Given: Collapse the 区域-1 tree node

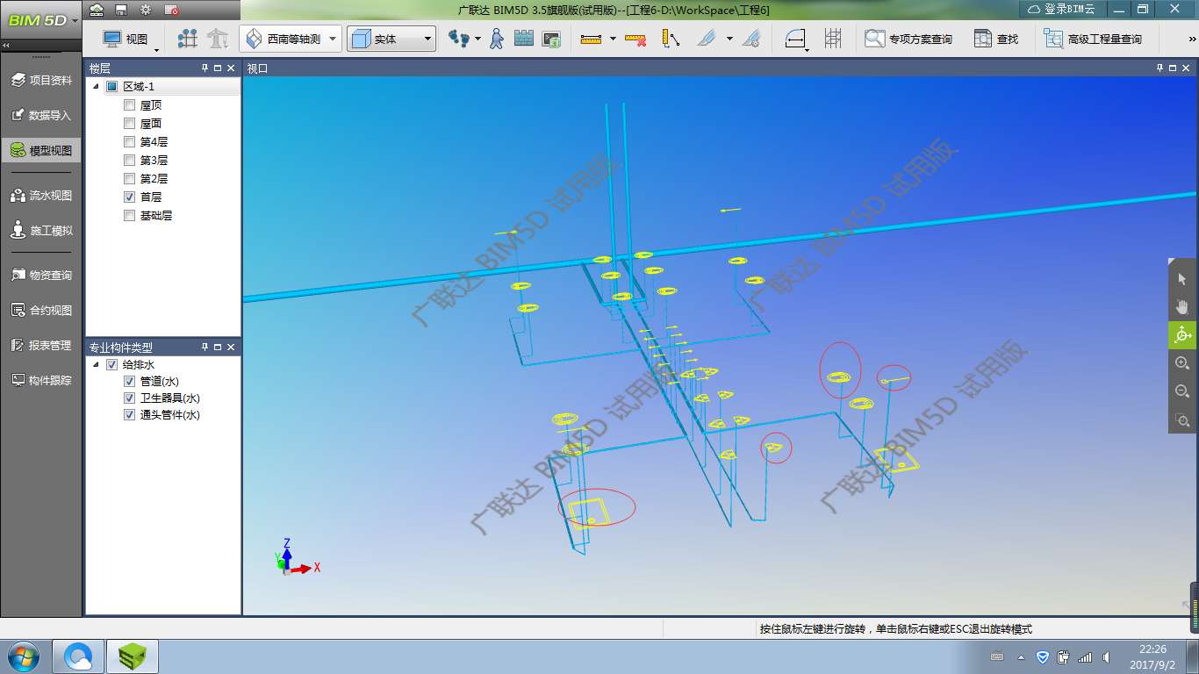Looking at the screenshot, I should 96,86.
